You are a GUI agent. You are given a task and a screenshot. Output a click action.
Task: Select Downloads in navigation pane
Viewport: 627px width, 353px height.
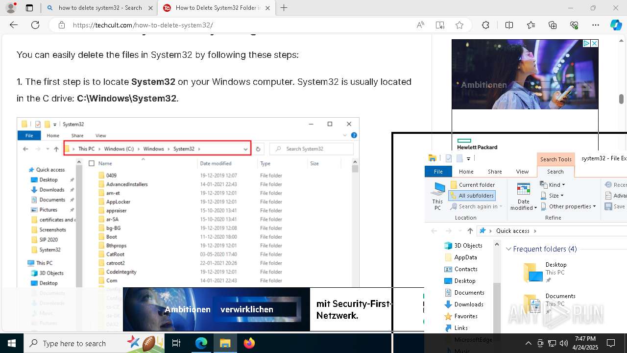pos(464,304)
